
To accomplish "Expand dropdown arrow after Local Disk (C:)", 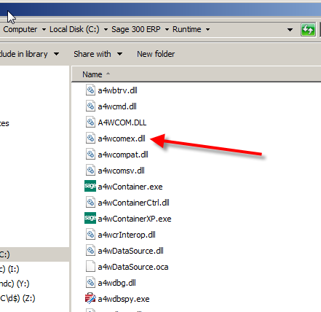I will (106, 30).
